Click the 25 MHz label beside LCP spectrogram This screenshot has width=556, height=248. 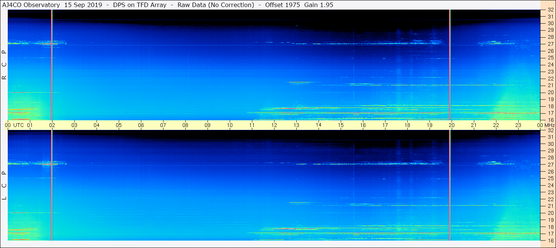pos(550,179)
